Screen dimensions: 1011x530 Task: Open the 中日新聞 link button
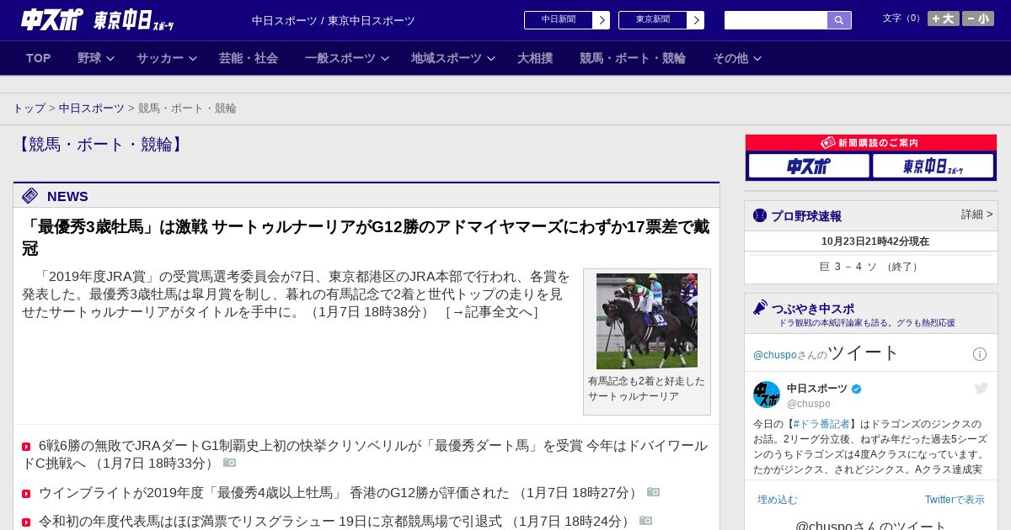coord(567,20)
